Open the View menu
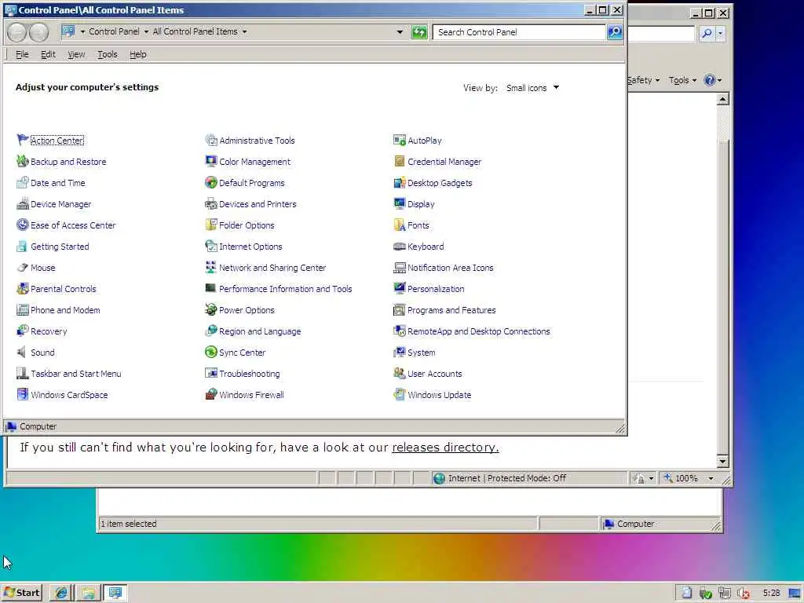The width and height of the screenshot is (804, 603). point(76,54)
